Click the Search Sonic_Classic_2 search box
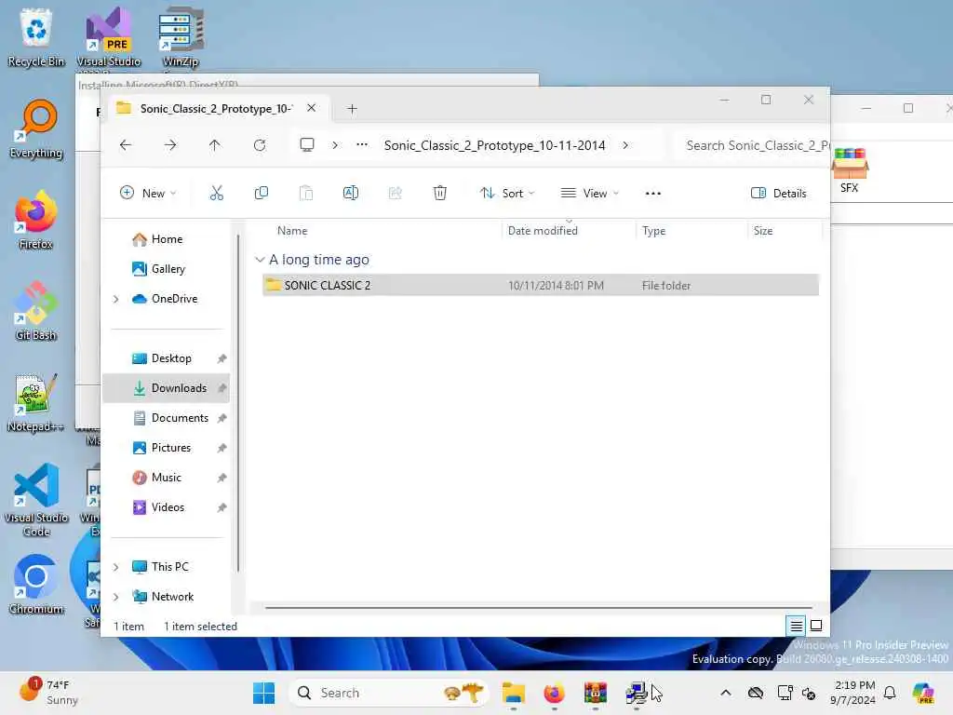953x715 pixels. 752,145
